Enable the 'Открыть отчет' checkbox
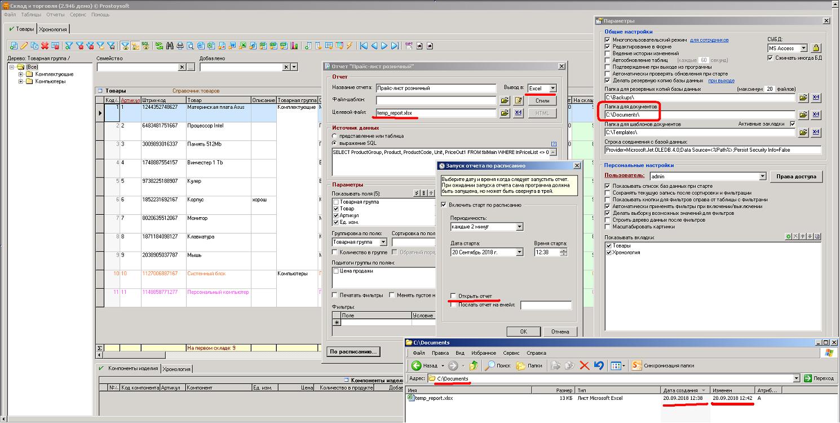840x423 pixels. pyautogui.click(x=453, y=296)
